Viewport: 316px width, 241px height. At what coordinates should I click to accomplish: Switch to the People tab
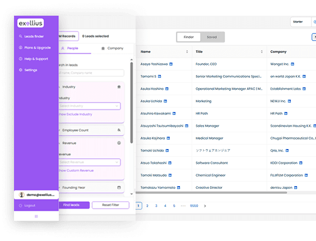point(69,48)
